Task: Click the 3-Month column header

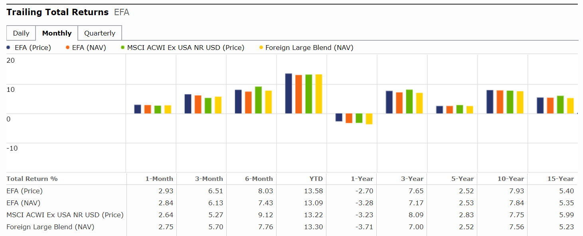Action: [209, 179]
